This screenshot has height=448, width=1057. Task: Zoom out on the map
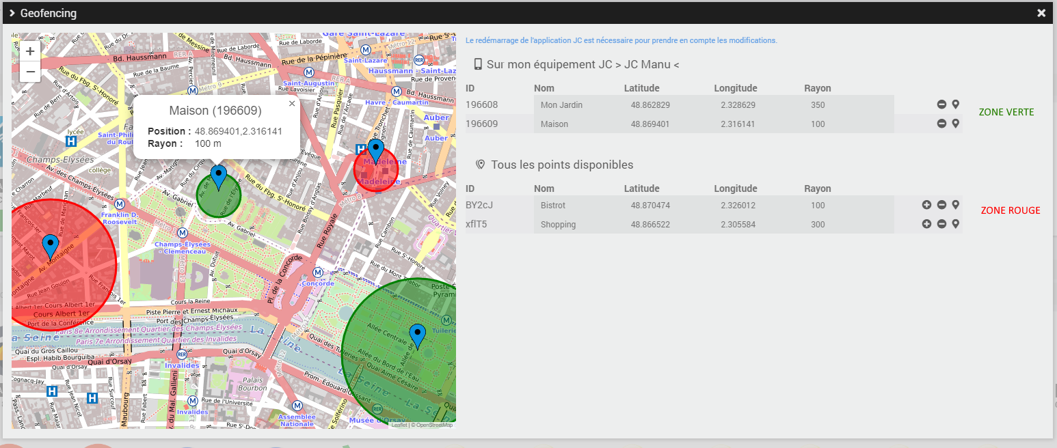pos(30,72)
